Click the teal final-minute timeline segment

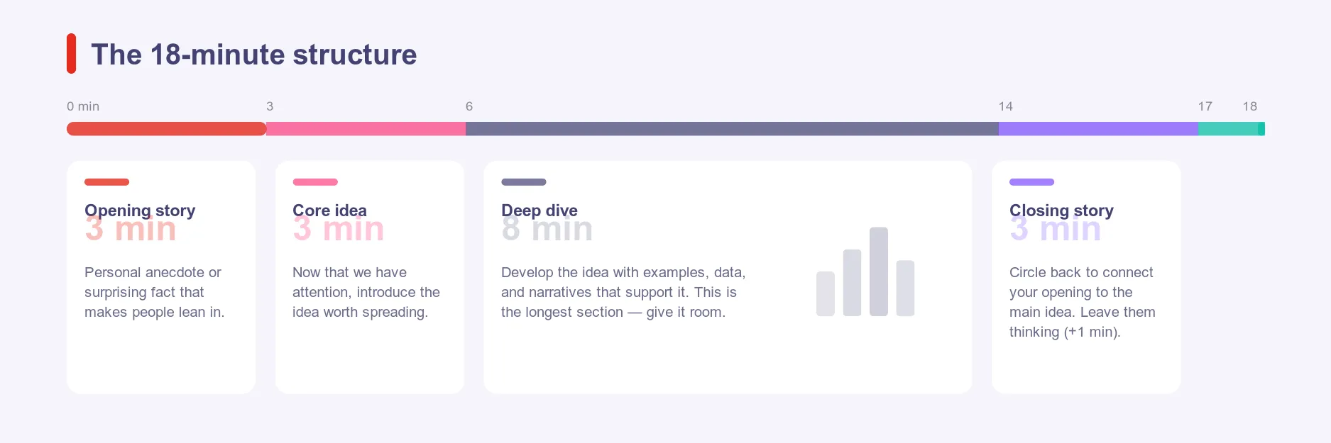1230,129
